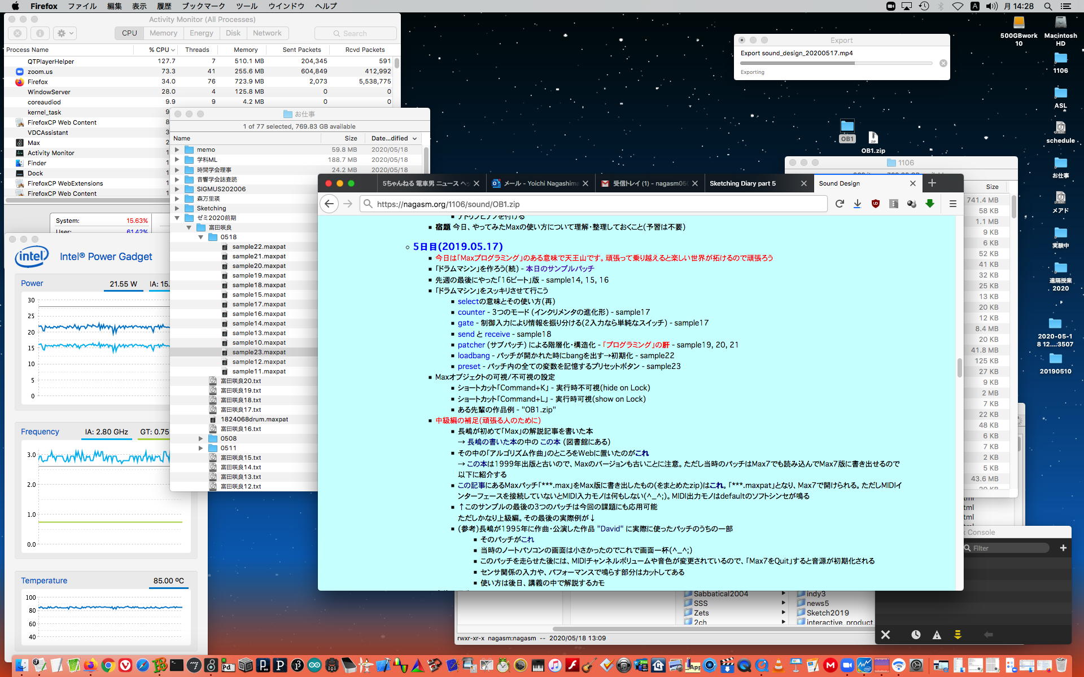Click the clock icon in Max Console
The image size is (1084, 677).
coord(916,635)
